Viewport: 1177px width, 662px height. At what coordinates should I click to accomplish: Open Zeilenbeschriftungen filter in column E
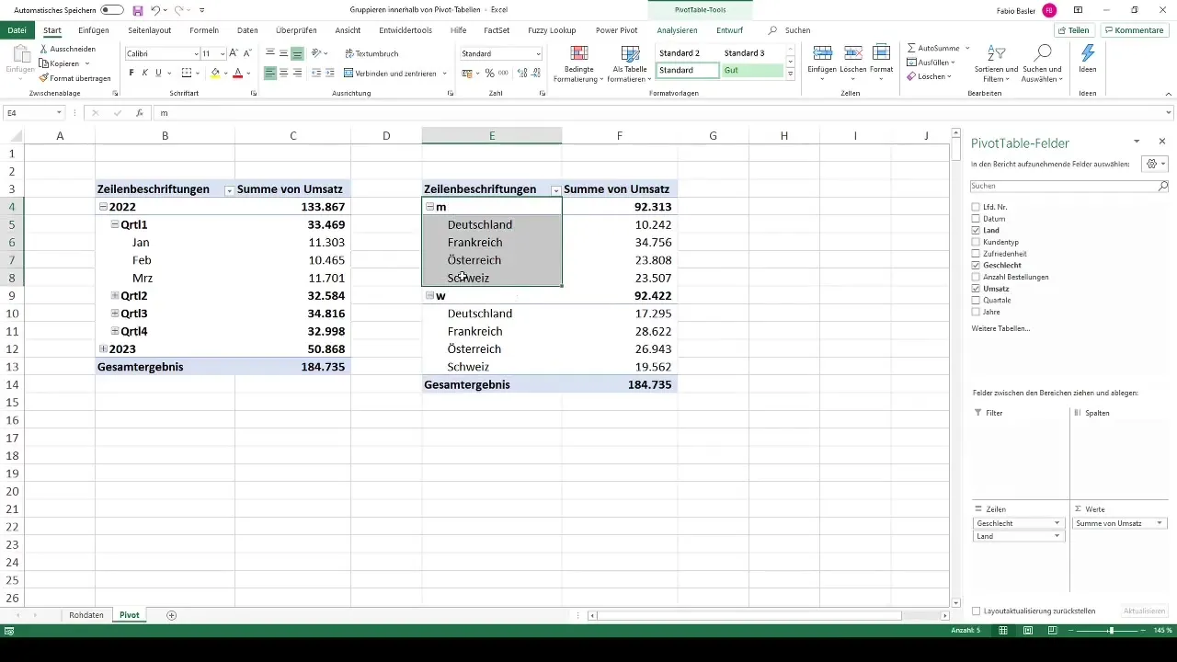555,190
